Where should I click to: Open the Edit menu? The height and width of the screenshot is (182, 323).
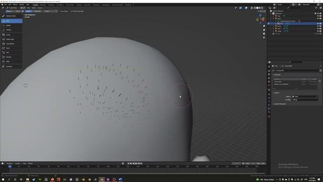point(10,5)
